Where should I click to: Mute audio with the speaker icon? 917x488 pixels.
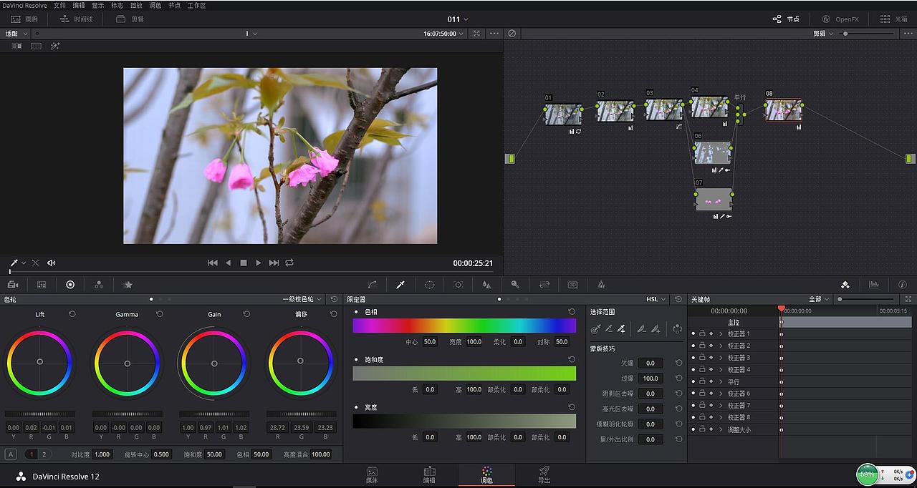tap(50, 263)
